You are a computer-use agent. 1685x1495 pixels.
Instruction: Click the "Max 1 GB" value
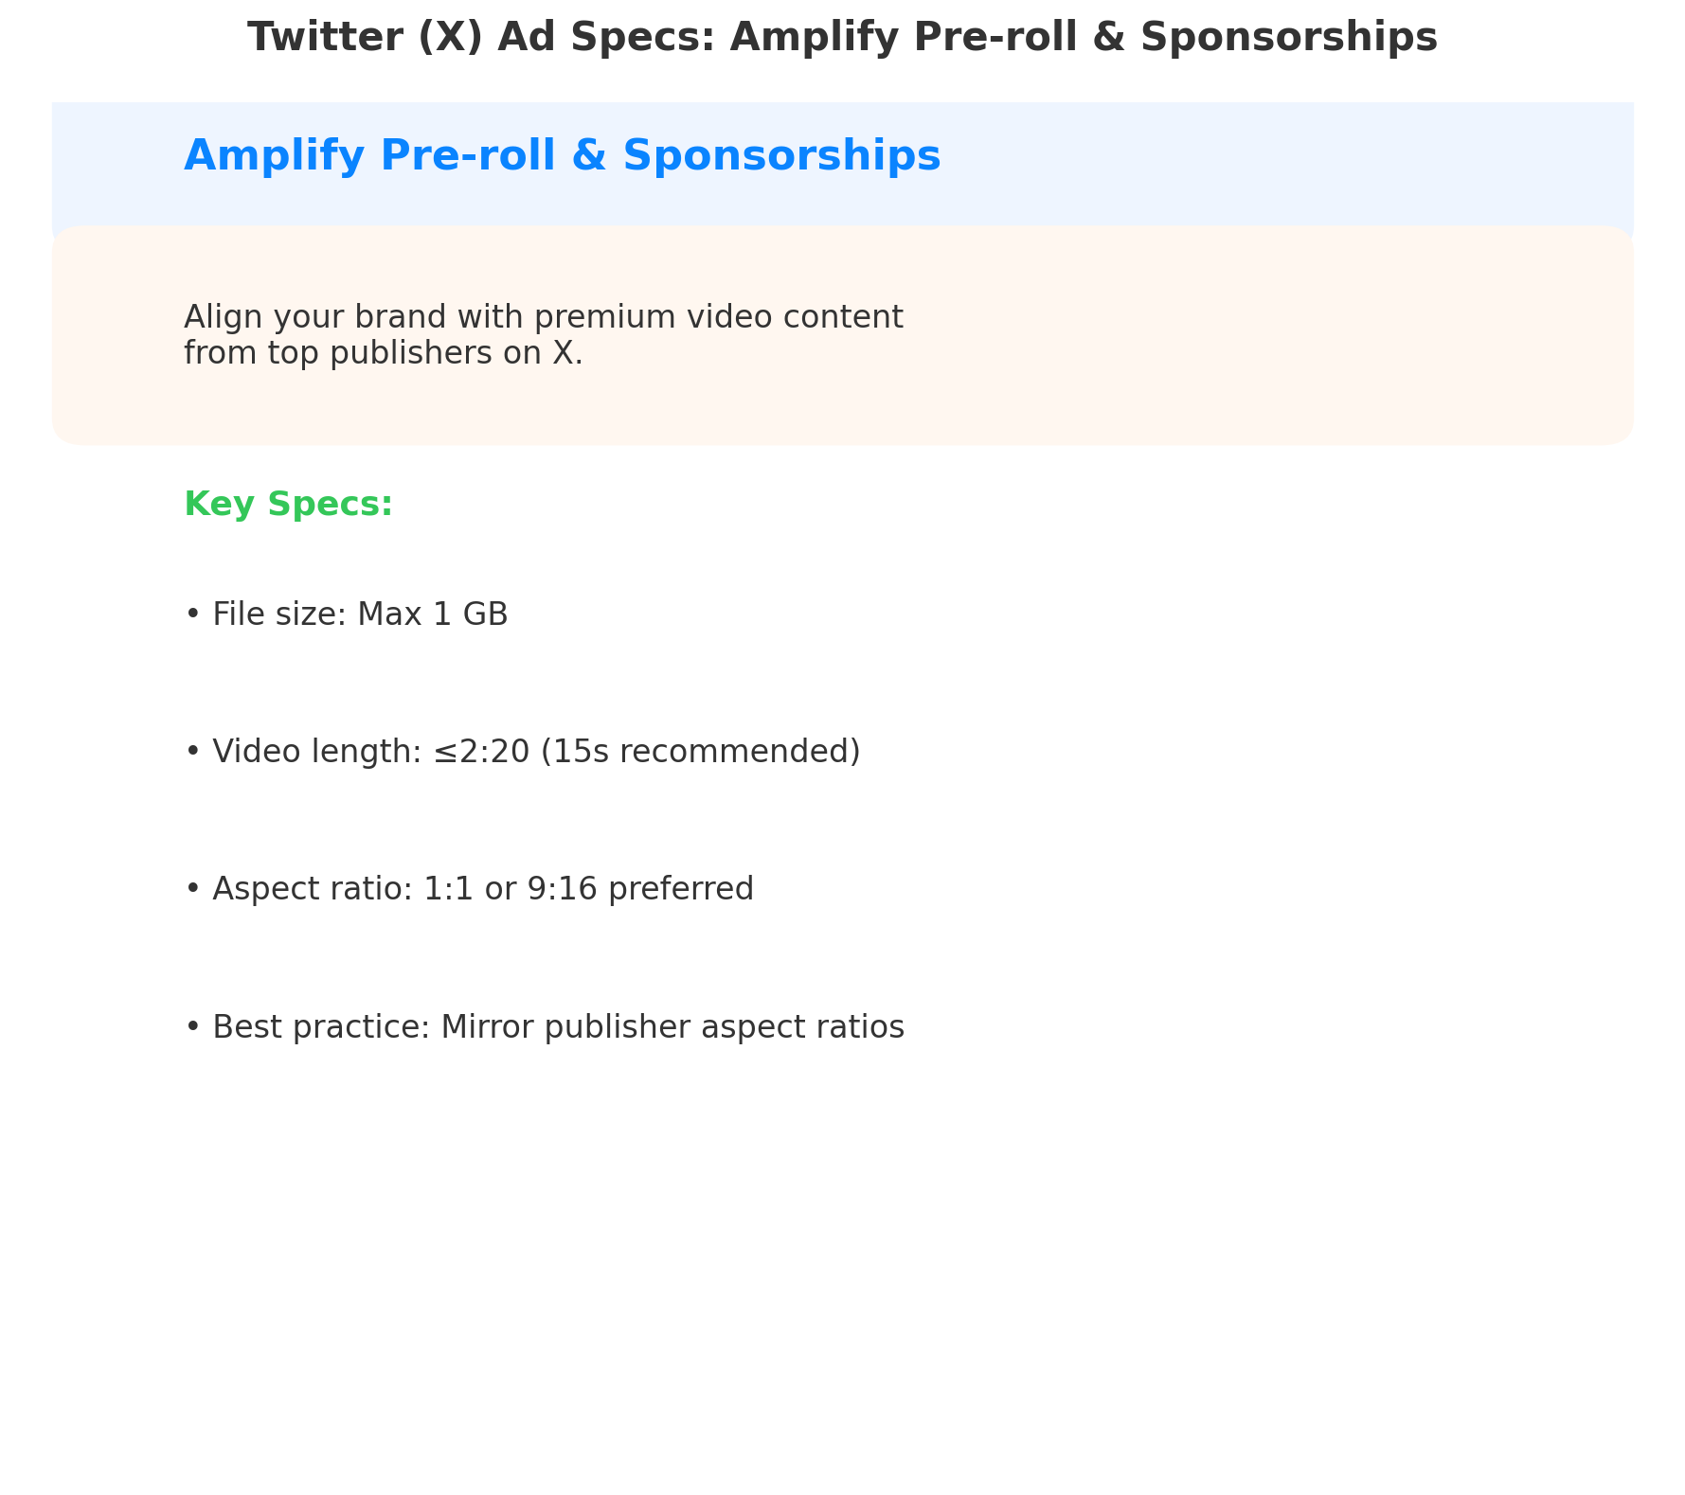(432, 614)
